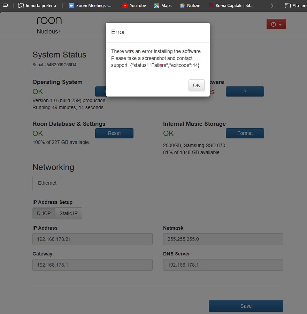Click the question mark button
The height and width of the screenshot is (314, 307).
(x=245, y=91)
